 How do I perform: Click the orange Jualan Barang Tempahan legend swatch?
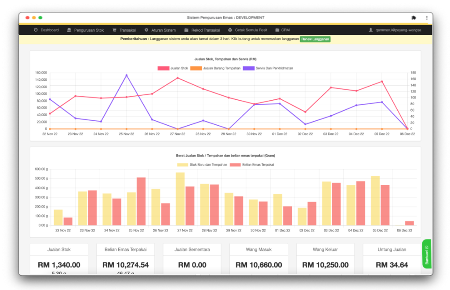(x=196, y=68)
